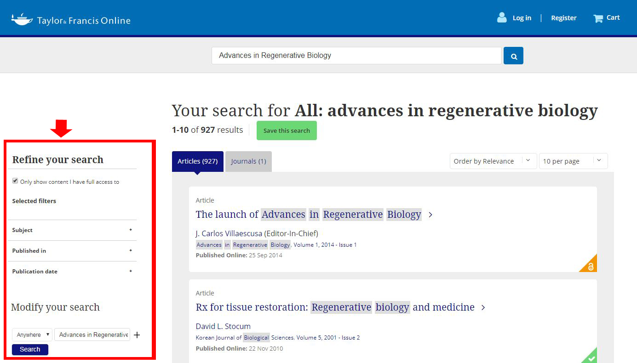Click the '1-10 of 927 results' count
This screenshot has height=363, width=637.
(207, 130)
